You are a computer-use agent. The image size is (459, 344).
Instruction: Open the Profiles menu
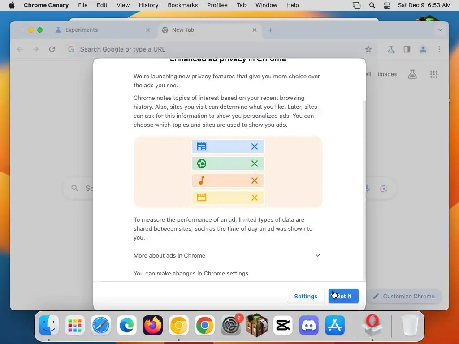pos(217,5)
